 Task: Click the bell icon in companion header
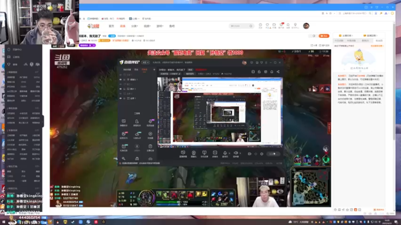tap(272, 71)
